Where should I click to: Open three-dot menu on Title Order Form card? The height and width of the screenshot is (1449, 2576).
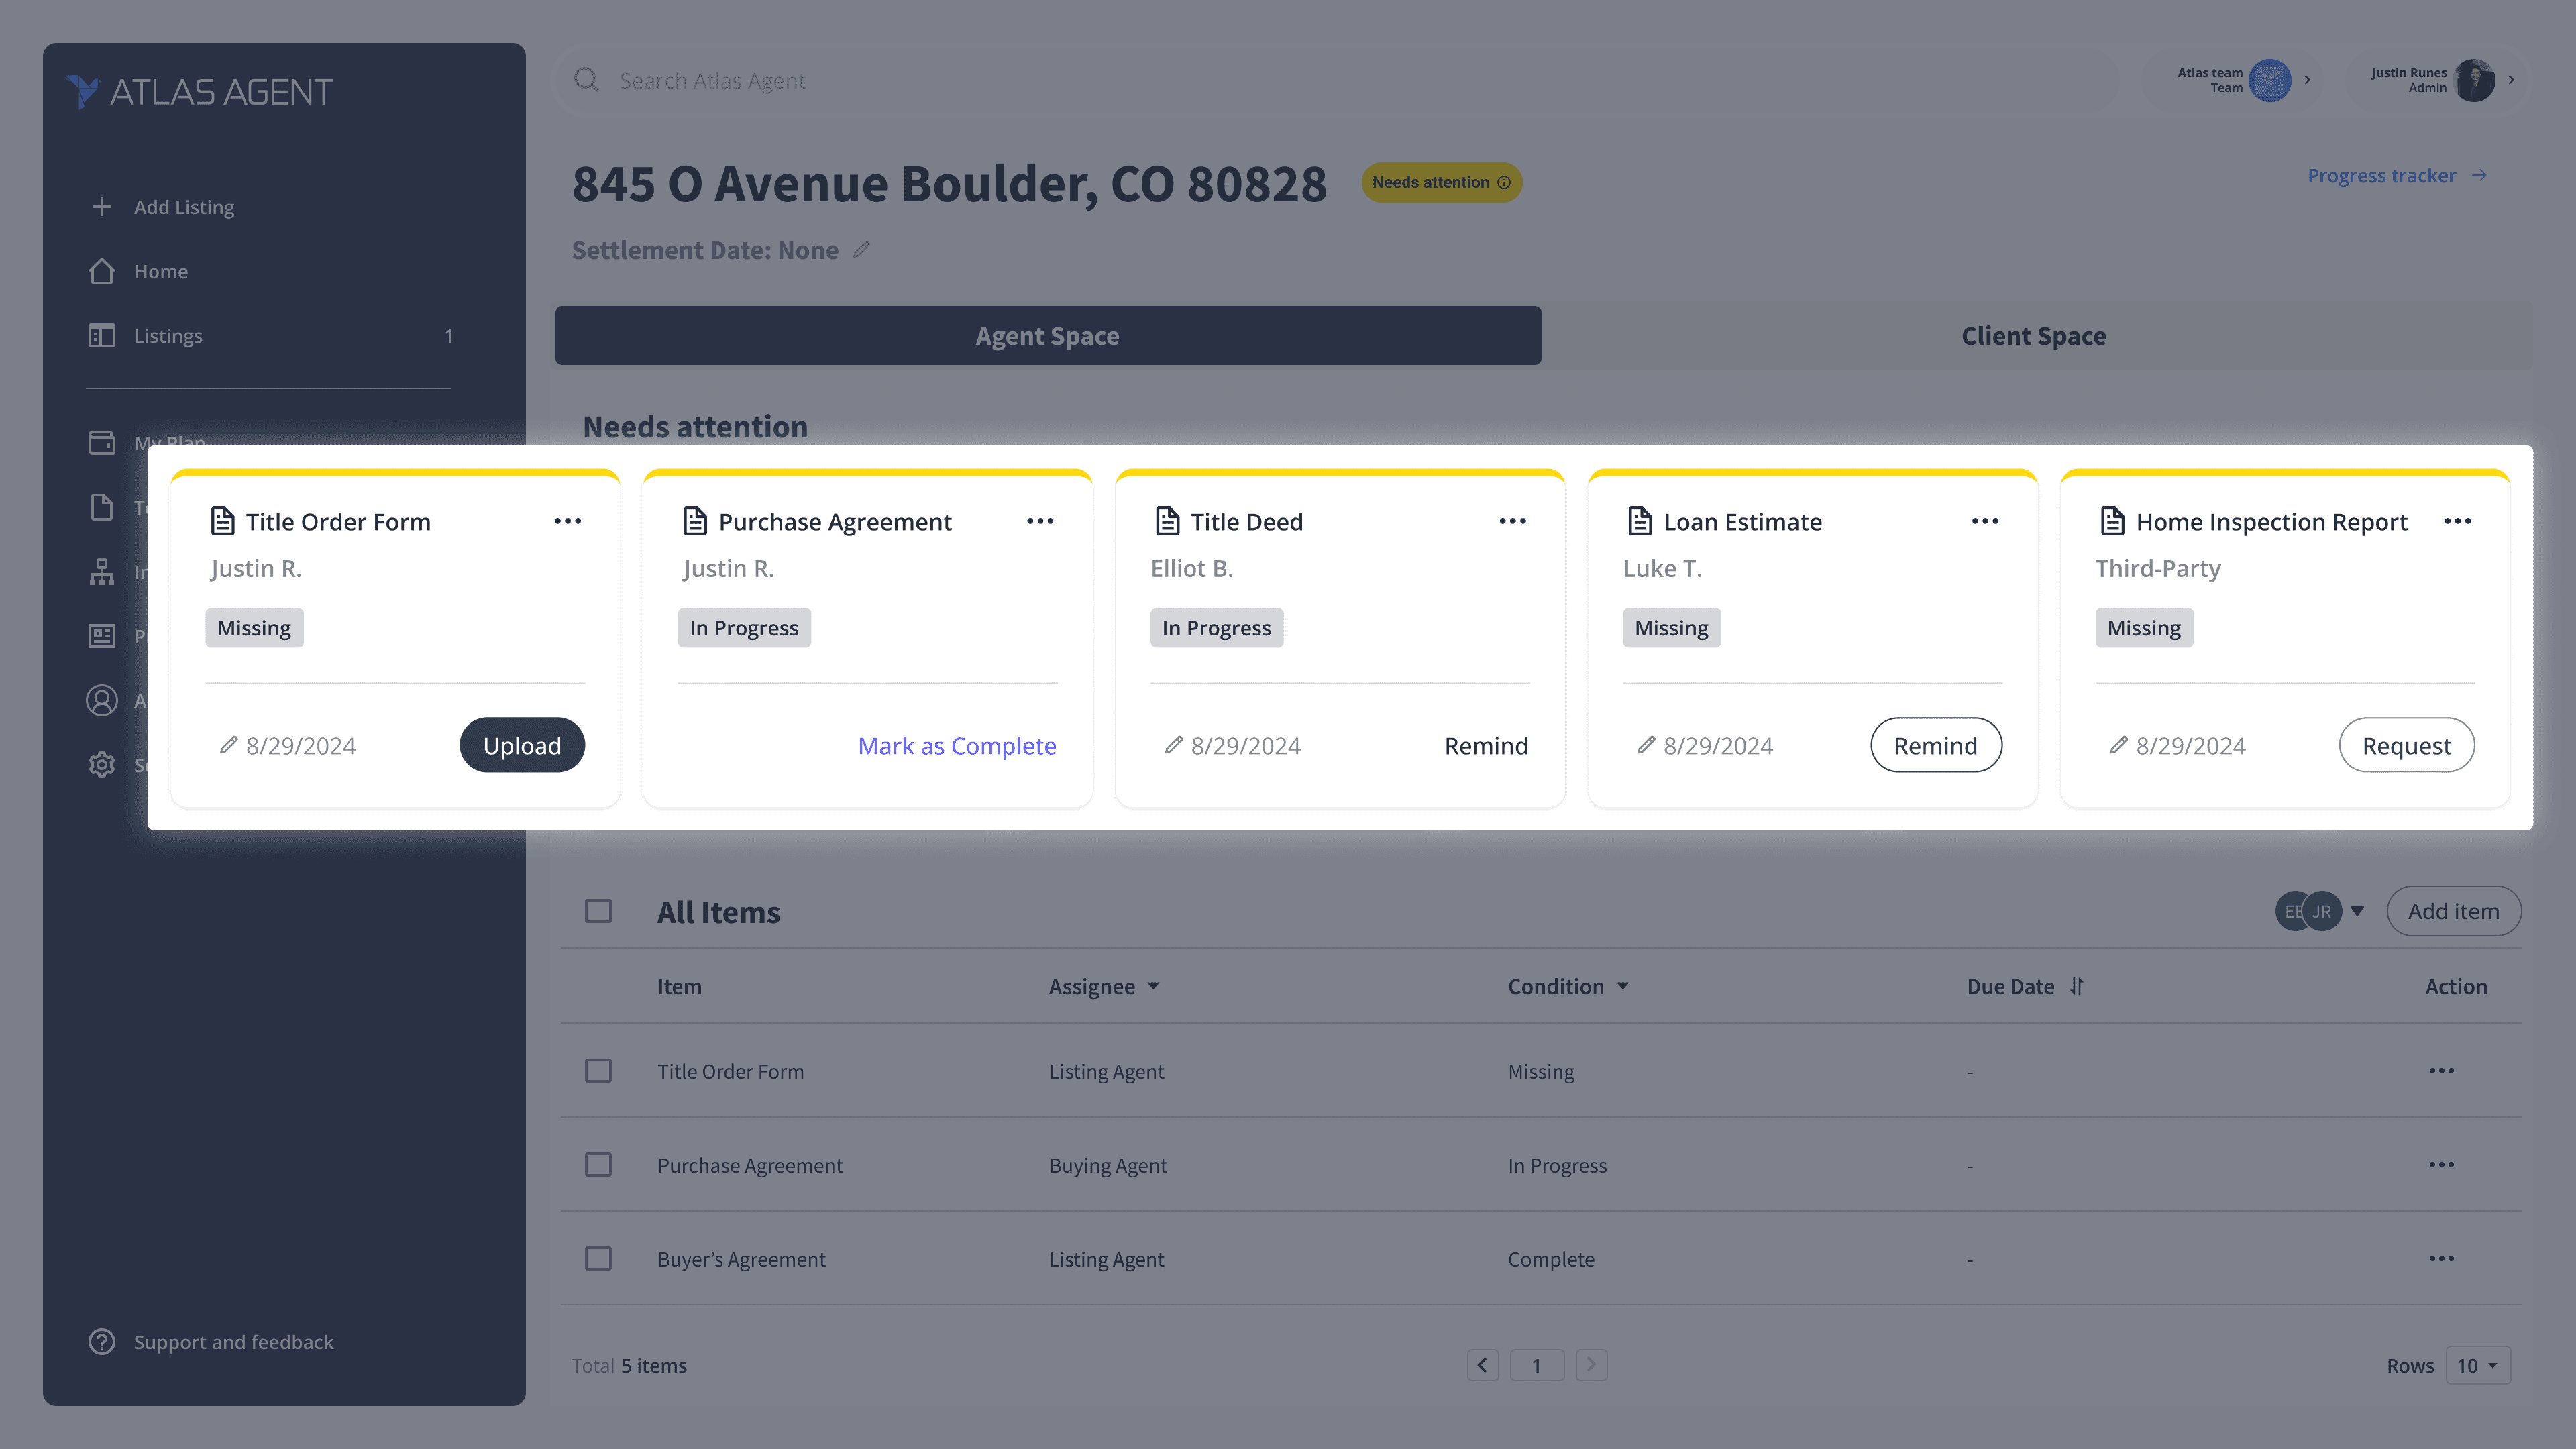click(x=567, y=521)
